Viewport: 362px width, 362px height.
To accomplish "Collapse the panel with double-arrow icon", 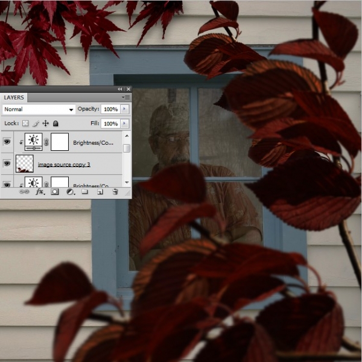I will [120, 89].
